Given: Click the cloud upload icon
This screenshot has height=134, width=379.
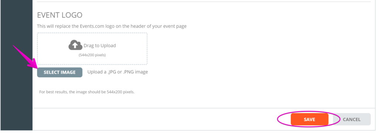Looking at the screenshot, I should click(76, 45).
